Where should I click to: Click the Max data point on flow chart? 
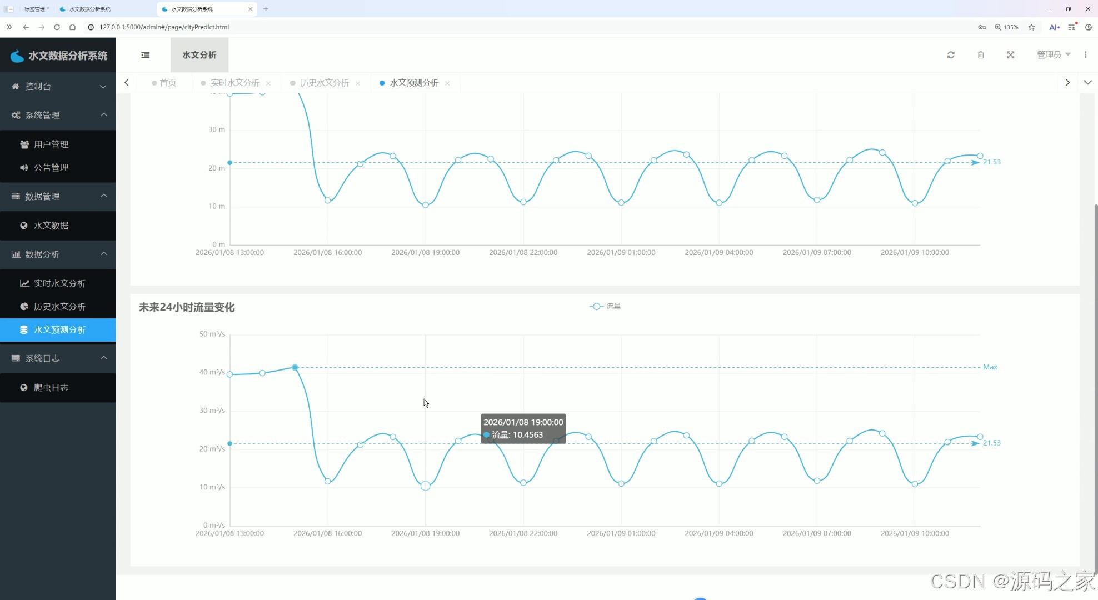[x=295, y=367]
